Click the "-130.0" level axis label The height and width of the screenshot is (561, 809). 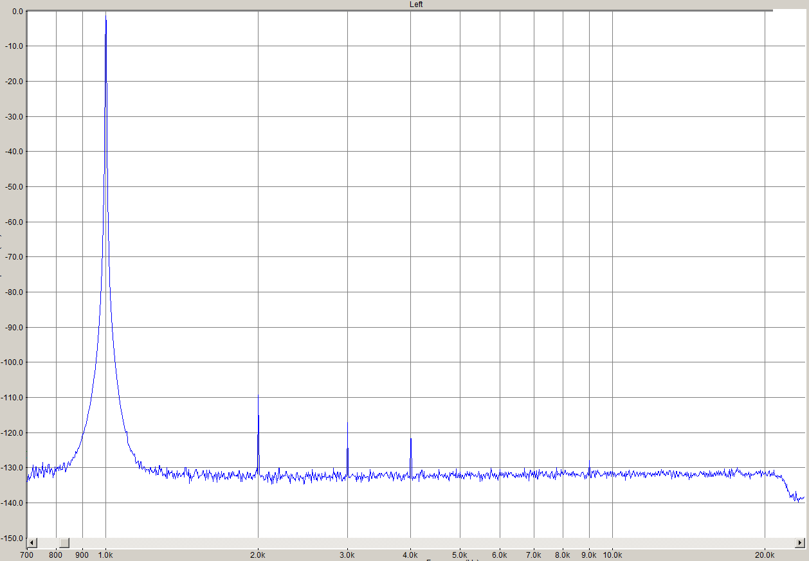(13, 467)
